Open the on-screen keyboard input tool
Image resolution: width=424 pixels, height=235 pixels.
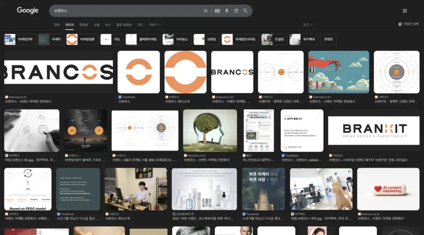[x=217, y=11]
